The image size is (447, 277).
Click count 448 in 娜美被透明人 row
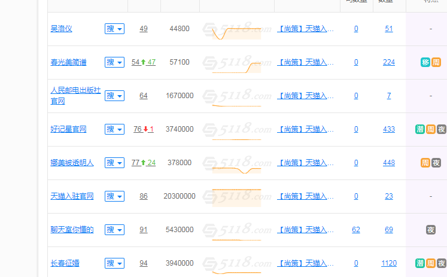point(389,163)
